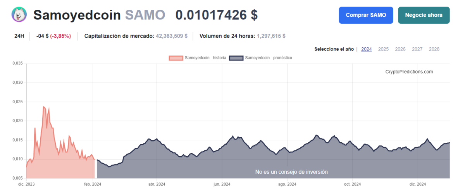Image resolution: width=465 pixels, height=190 pixels.
Task: Click the 24H period label
Action: click(19, 36)
